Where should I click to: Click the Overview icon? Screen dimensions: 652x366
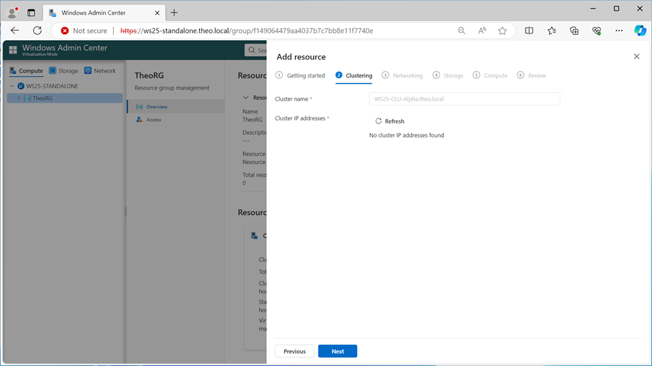(139, 107)
